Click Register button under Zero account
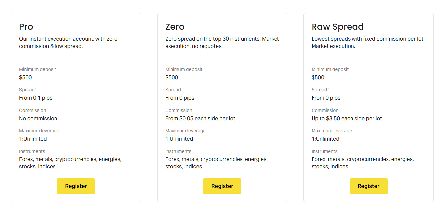This screenshot has height=211, width=444. pyautogui.click(x=222, y=186)
